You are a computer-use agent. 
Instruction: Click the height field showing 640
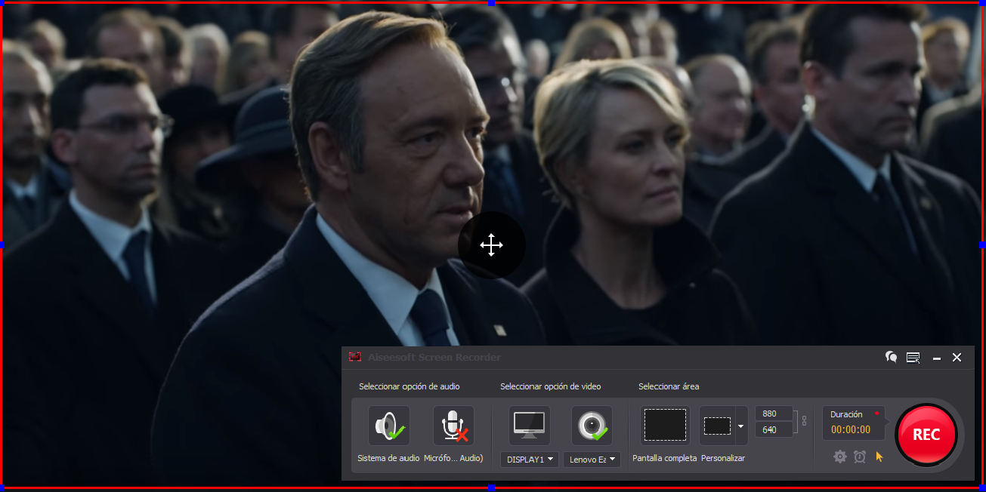point(773,429)
